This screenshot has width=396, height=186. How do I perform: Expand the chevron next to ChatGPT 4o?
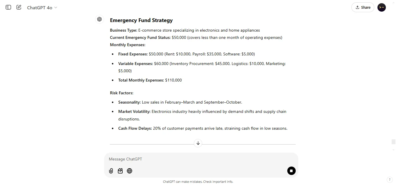coord(55,8)
